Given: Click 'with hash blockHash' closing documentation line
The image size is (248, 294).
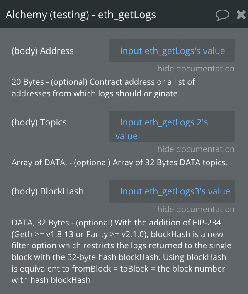Looking at the screenshot, I should (x=51, y=280).
